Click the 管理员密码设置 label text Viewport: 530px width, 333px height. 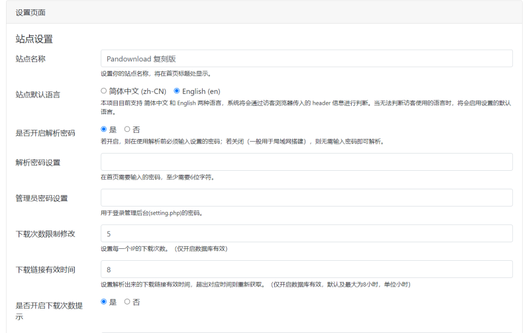[x=42, y=198]
